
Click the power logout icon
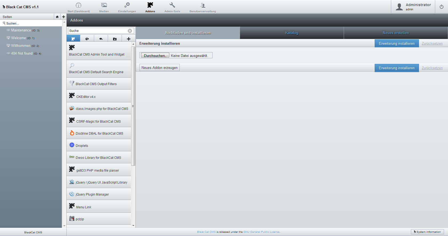click(x=442, y=7)
